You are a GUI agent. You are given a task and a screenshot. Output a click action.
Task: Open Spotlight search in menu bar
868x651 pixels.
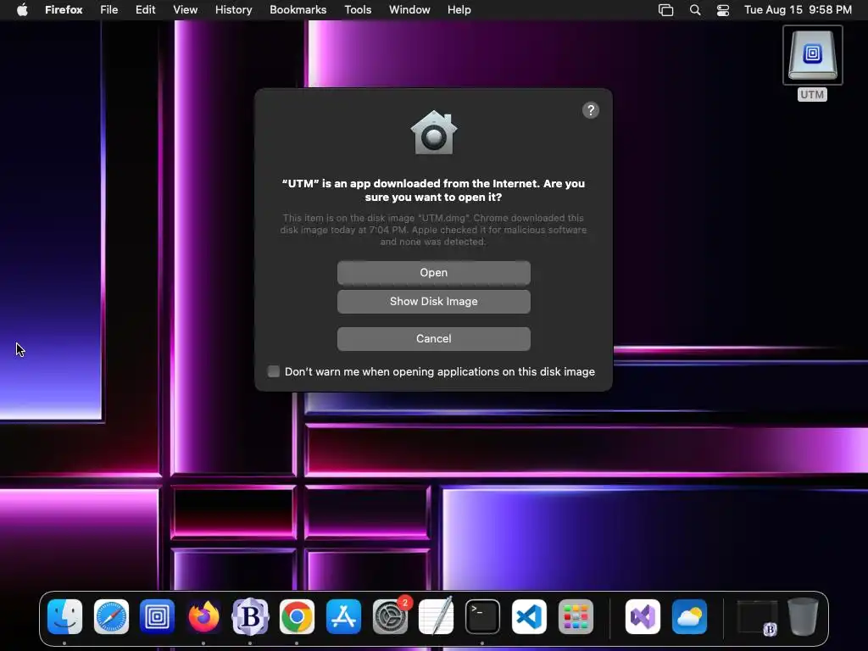695,10
